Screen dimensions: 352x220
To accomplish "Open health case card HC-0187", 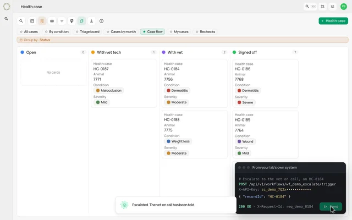I will (x=124, y=83).
